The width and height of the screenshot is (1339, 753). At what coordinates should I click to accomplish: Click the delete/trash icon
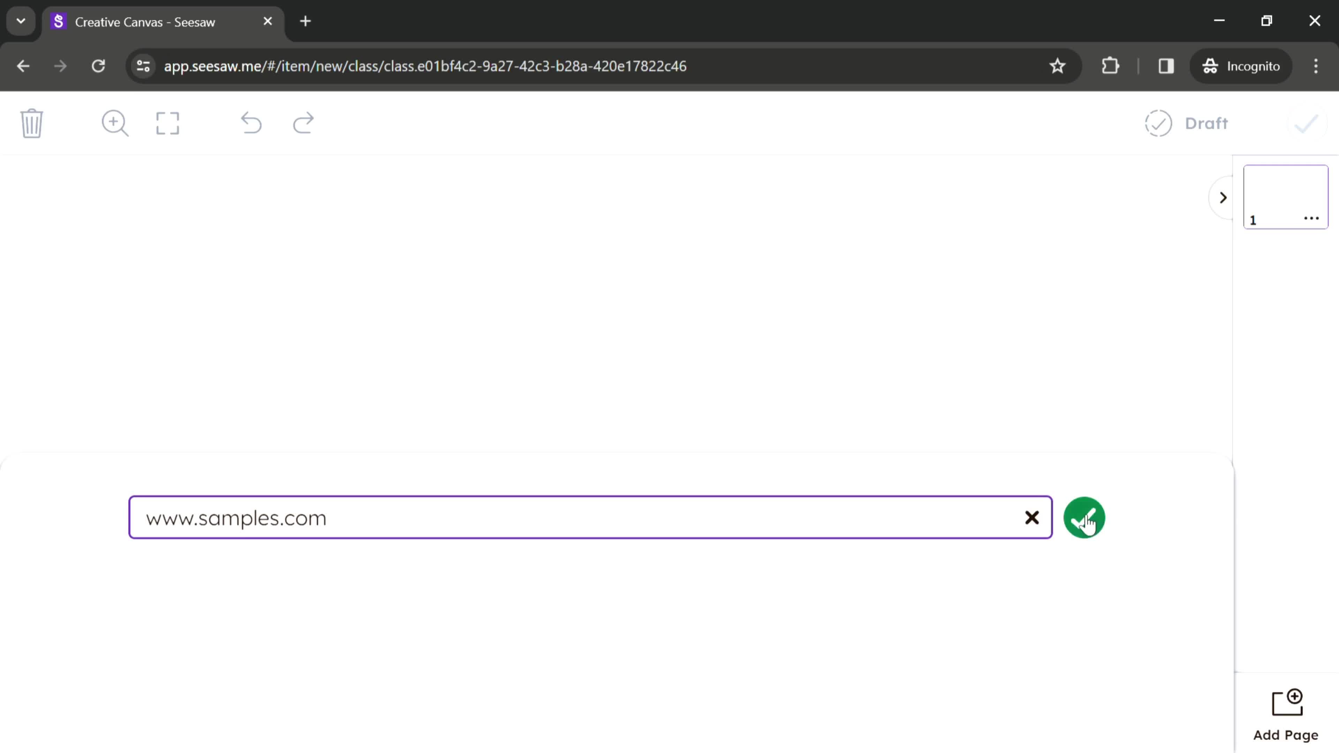click(32, 123)
